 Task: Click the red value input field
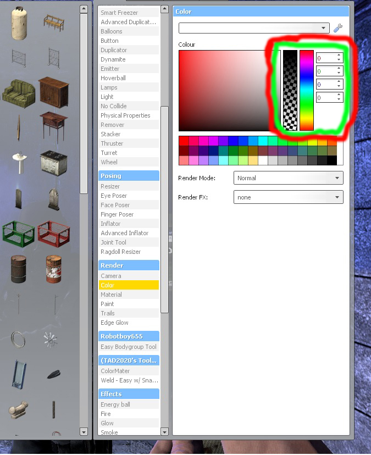tap(326, 58)
